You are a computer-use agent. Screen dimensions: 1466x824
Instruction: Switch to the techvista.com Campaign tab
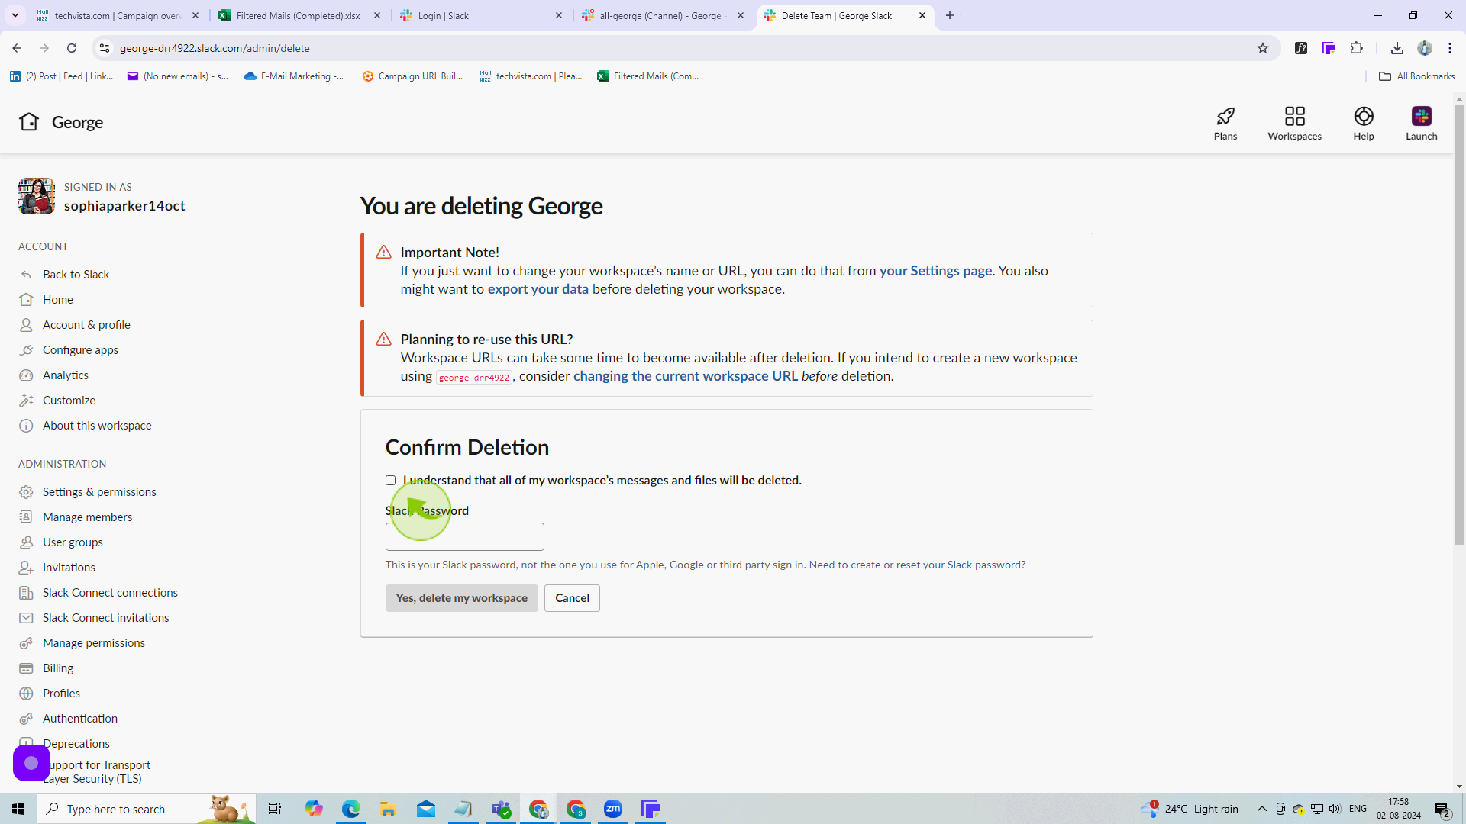[118, 15]
